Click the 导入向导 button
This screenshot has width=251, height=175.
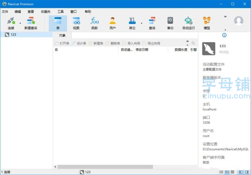pos(131,43)
